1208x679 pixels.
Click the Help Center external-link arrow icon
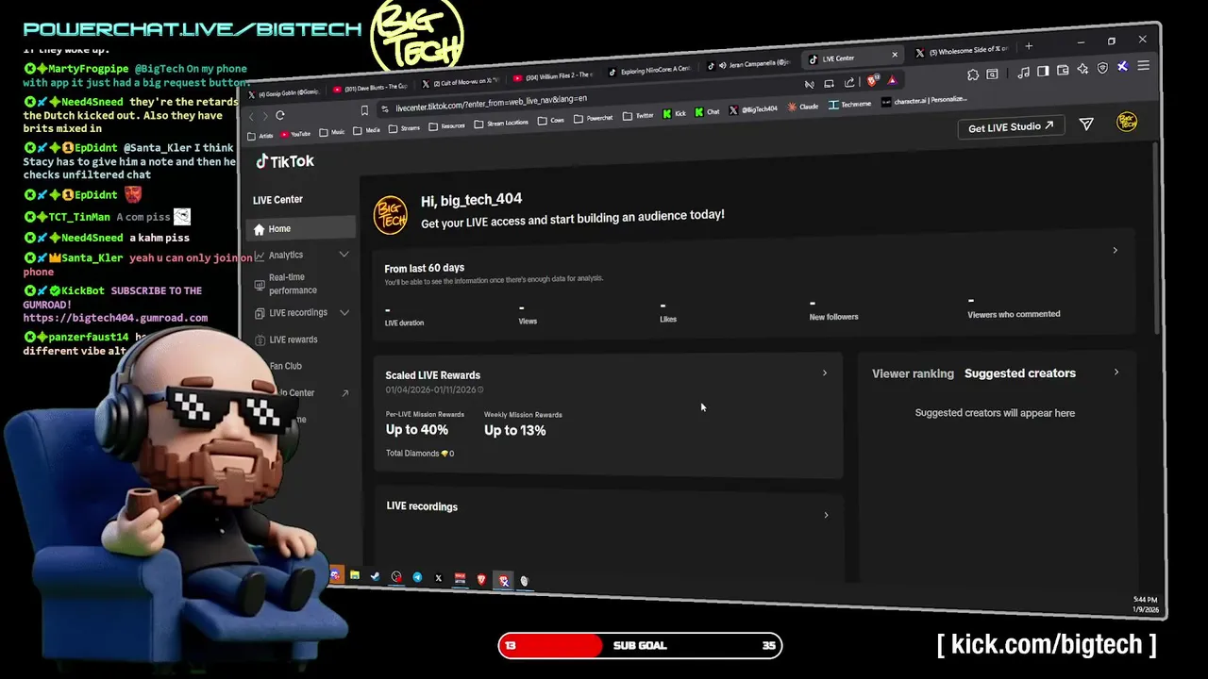click(x=344, y=393)
